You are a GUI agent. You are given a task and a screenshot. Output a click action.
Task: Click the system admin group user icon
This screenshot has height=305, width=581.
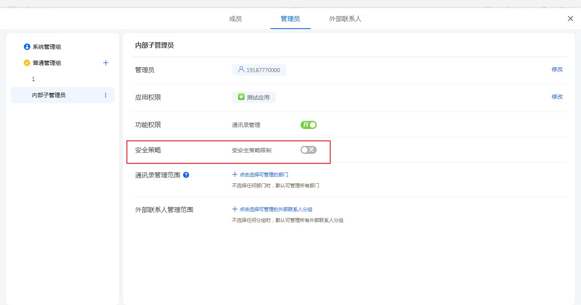[27, 47]
